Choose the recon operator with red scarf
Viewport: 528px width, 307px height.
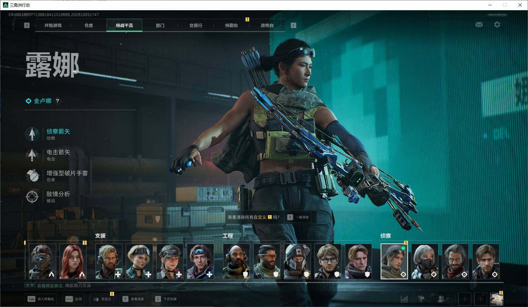point(455,262)
